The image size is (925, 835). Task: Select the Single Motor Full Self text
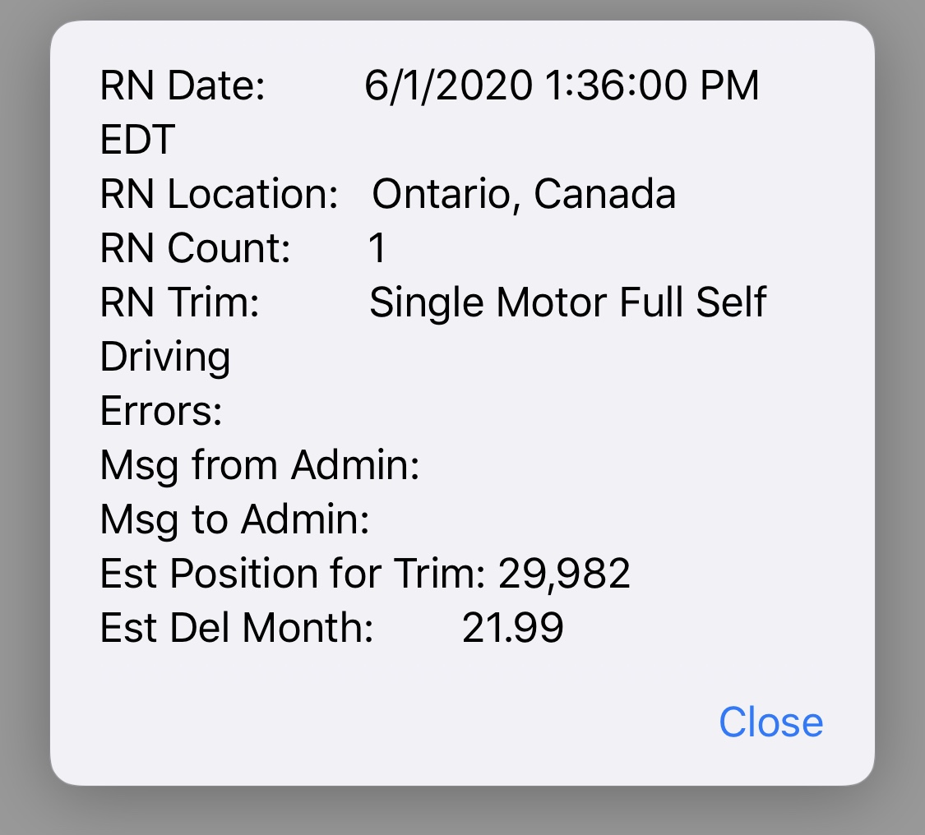567,302
